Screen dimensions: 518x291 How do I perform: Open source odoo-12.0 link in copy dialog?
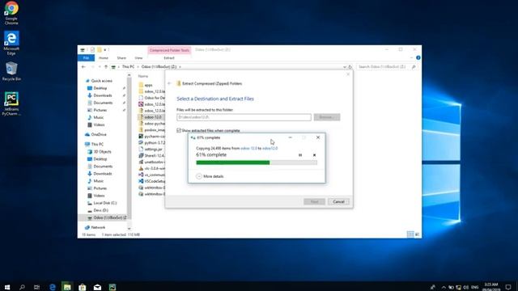tap(248, 148)
